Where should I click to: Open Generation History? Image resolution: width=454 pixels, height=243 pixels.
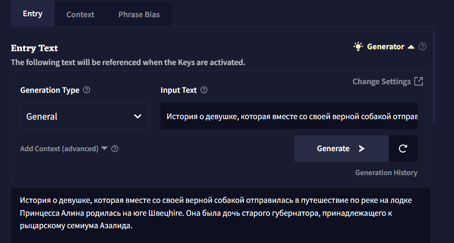point(386,173)
